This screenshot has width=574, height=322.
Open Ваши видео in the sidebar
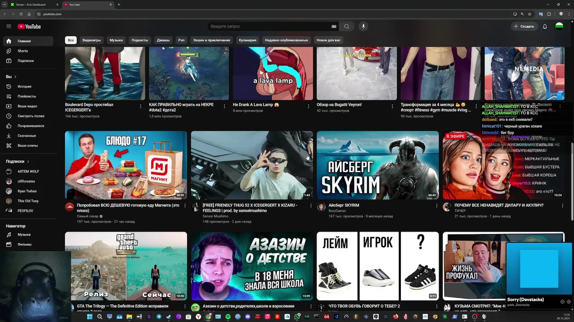coord(29,106)
